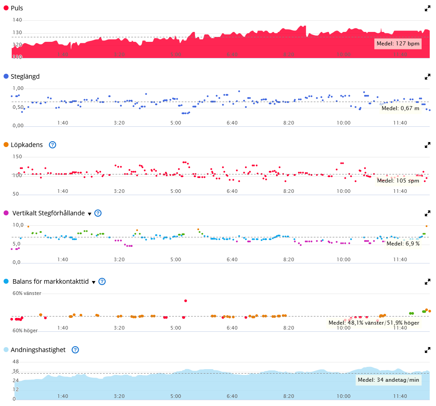Click 'Medel: 48,1% vänster/51,9% höger' label

(x=374, y=323)
